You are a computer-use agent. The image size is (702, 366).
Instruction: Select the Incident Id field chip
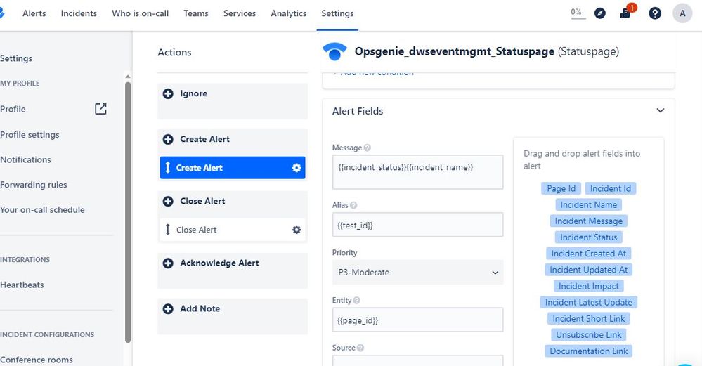pos(610,188)
